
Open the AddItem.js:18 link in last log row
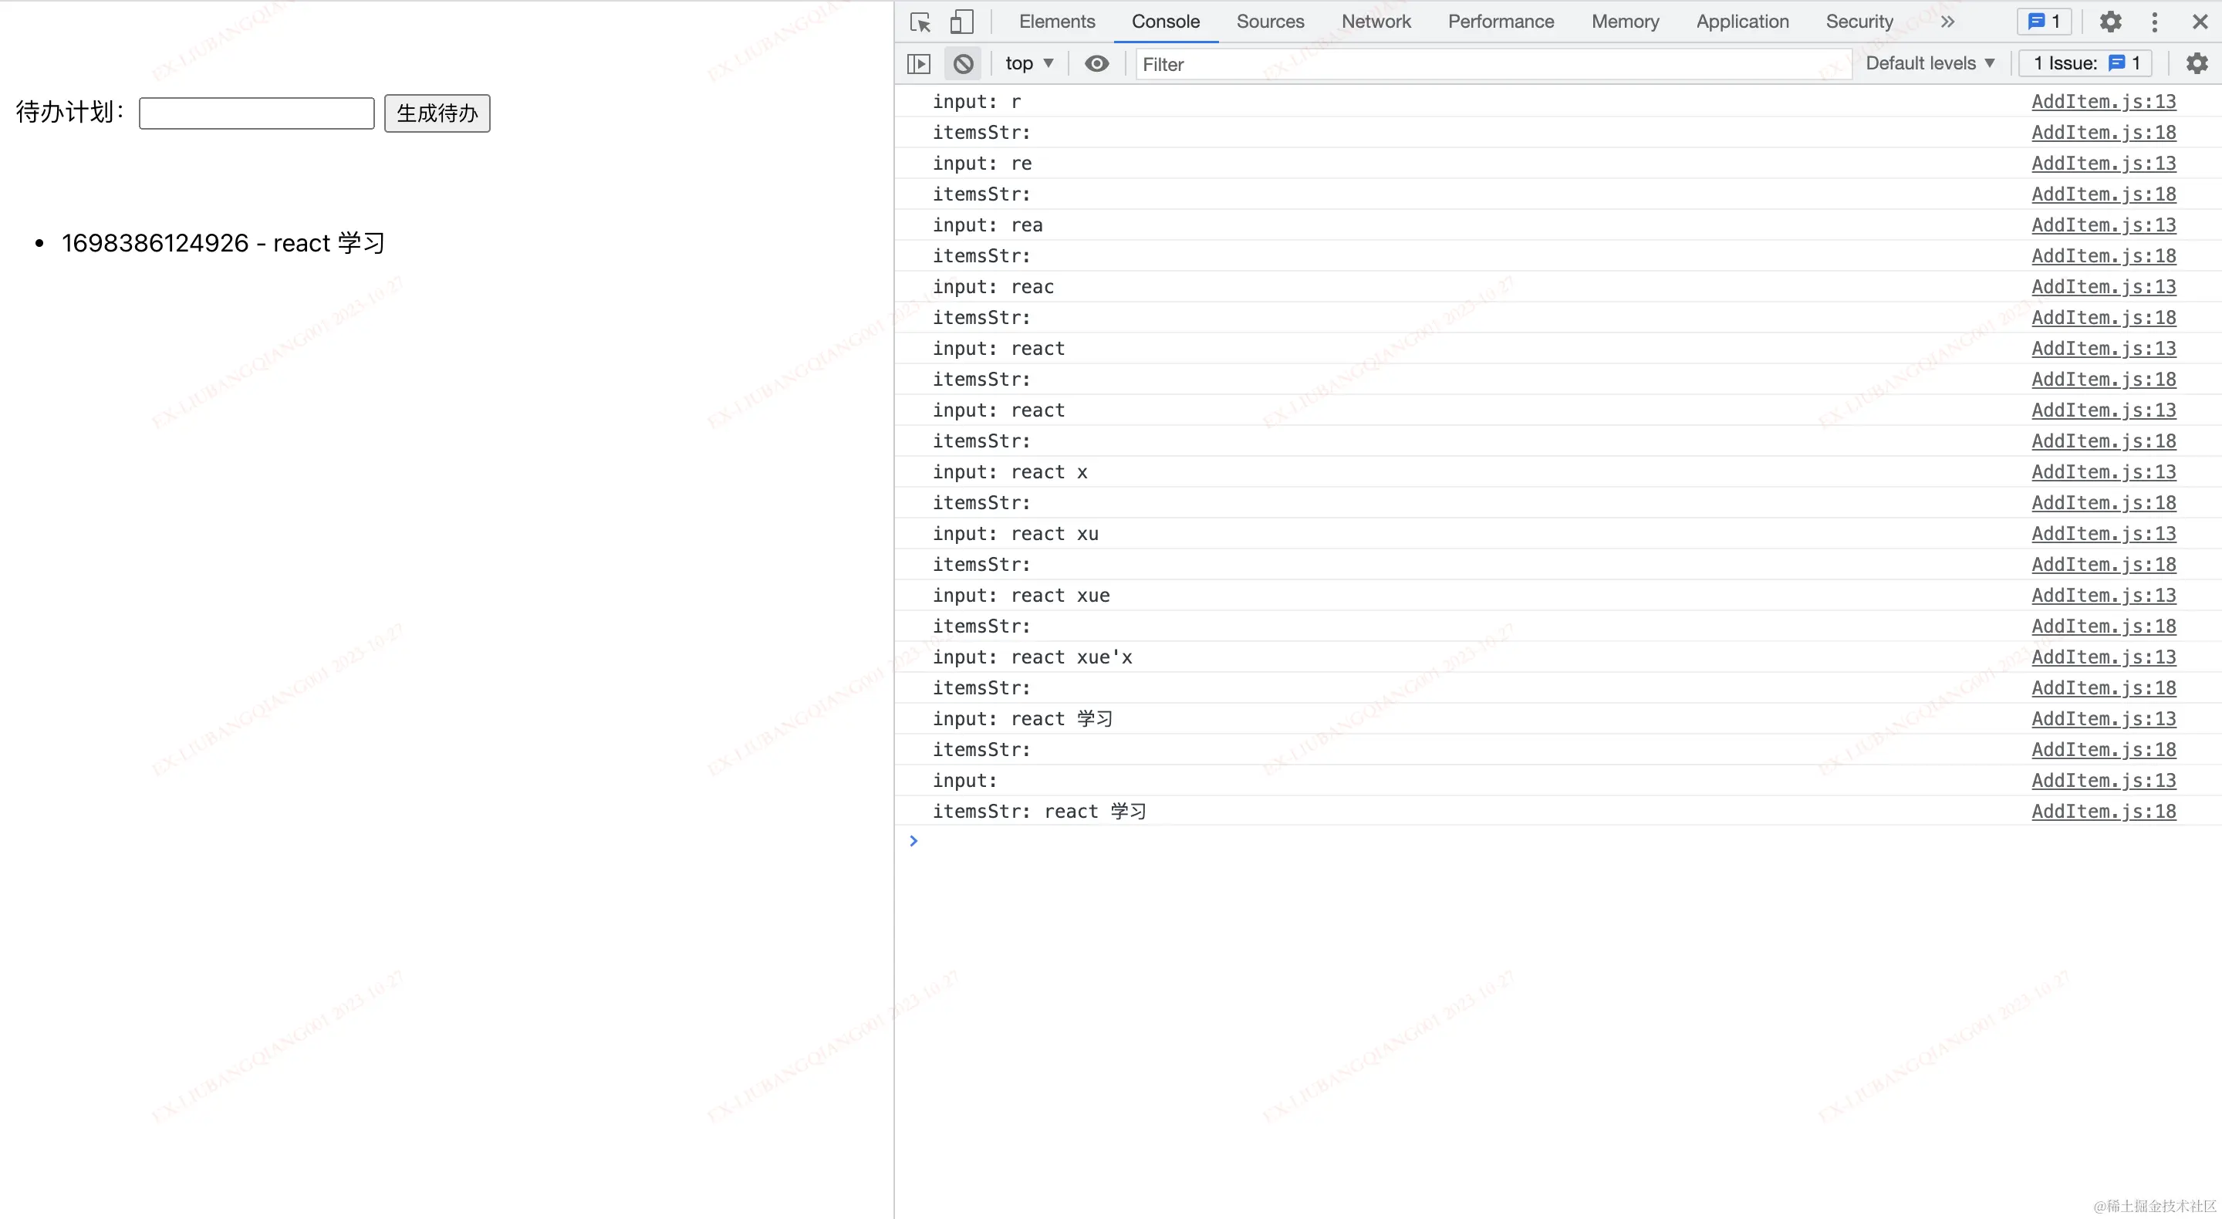coord(2103,812)
